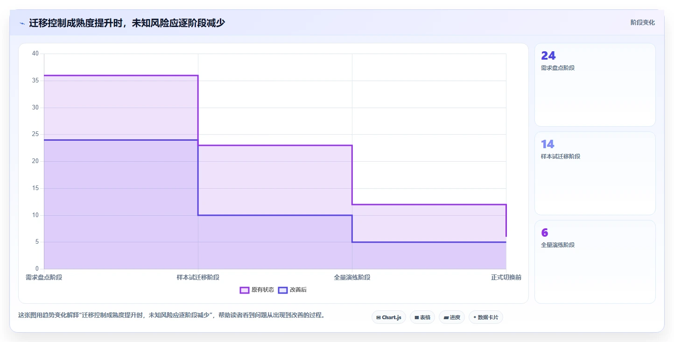
Task: Click the number 24 in first card
Action: 548,55
